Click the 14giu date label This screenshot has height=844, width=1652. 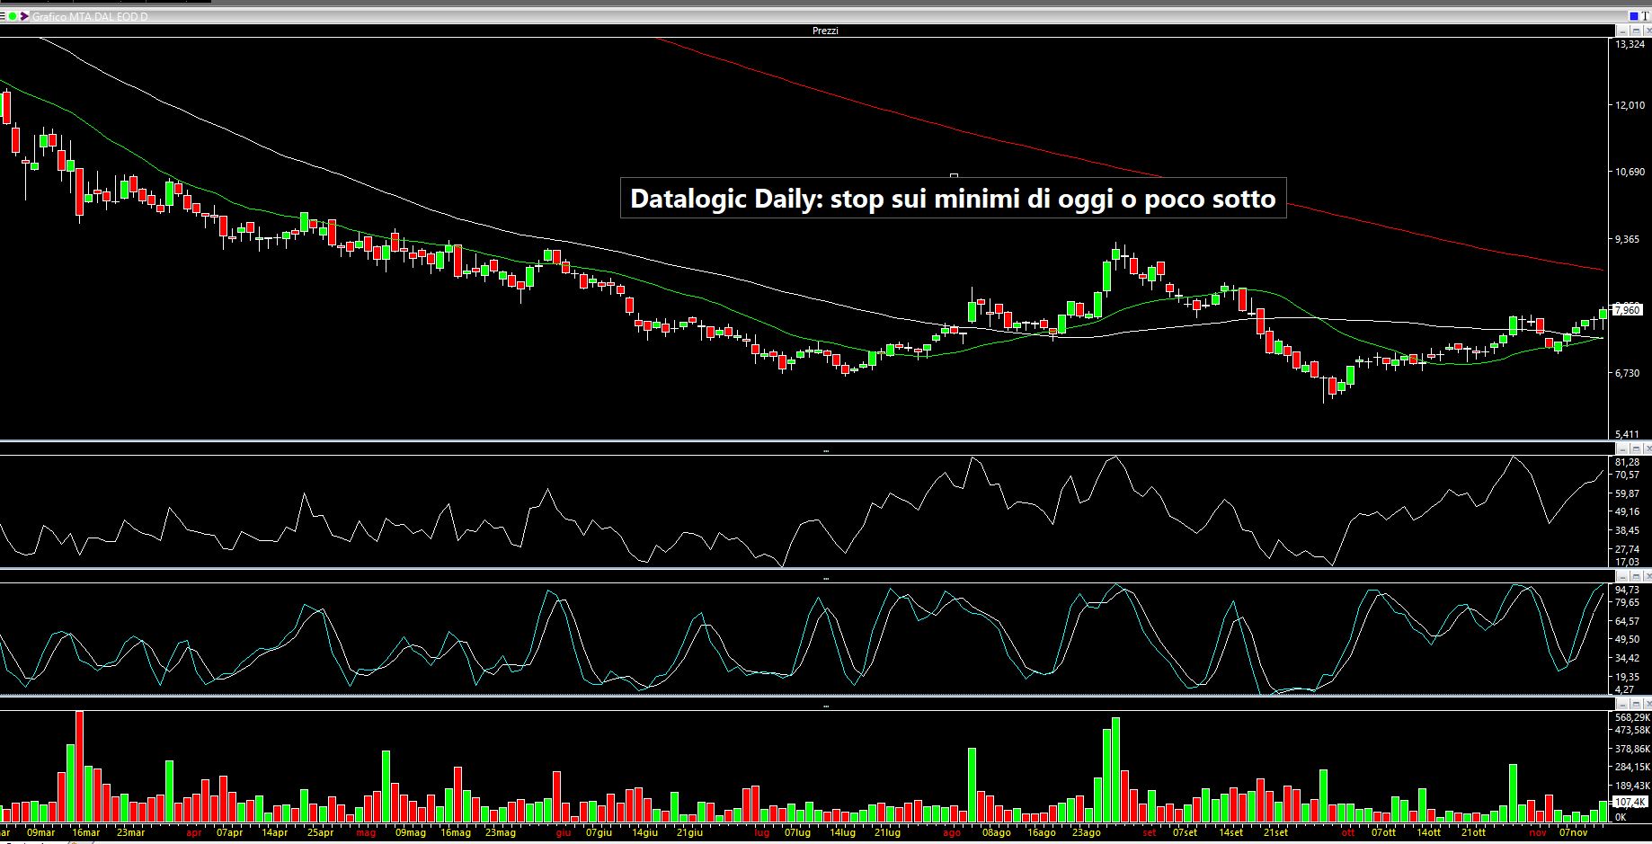[x=644, y=832]
